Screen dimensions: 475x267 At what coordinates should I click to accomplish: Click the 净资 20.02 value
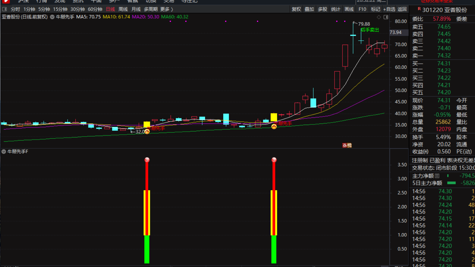[x=444, y=144]
